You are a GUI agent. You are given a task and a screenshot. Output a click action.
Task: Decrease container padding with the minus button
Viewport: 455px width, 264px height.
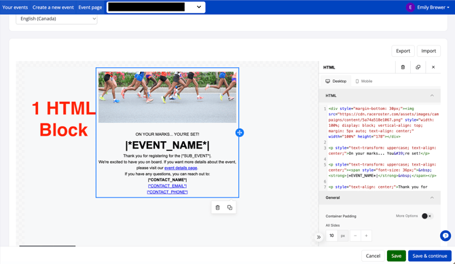coord(355,235)
